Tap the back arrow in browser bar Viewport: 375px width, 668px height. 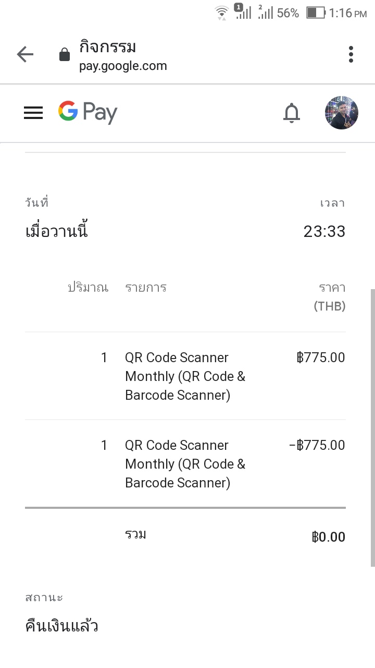[x=25, y=54]
